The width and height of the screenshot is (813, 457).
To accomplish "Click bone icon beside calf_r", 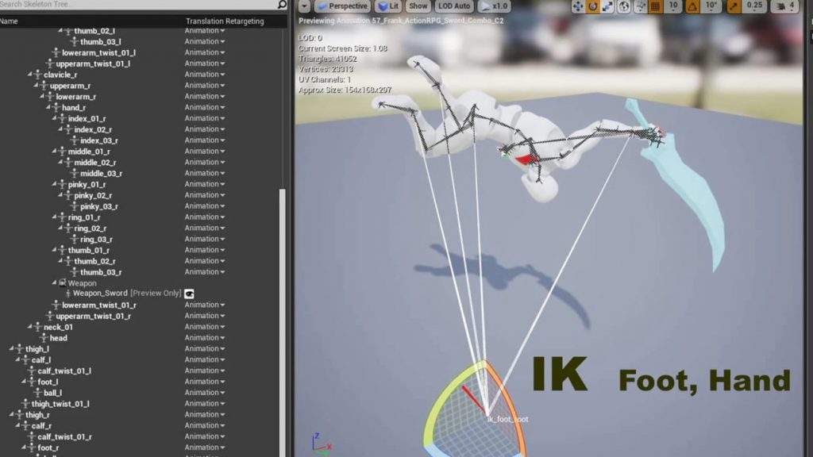I will pos(25,426).
